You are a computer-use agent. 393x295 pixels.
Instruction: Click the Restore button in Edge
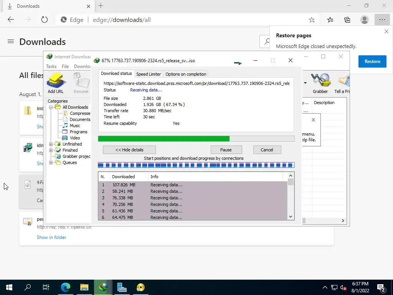coord(372,61)
